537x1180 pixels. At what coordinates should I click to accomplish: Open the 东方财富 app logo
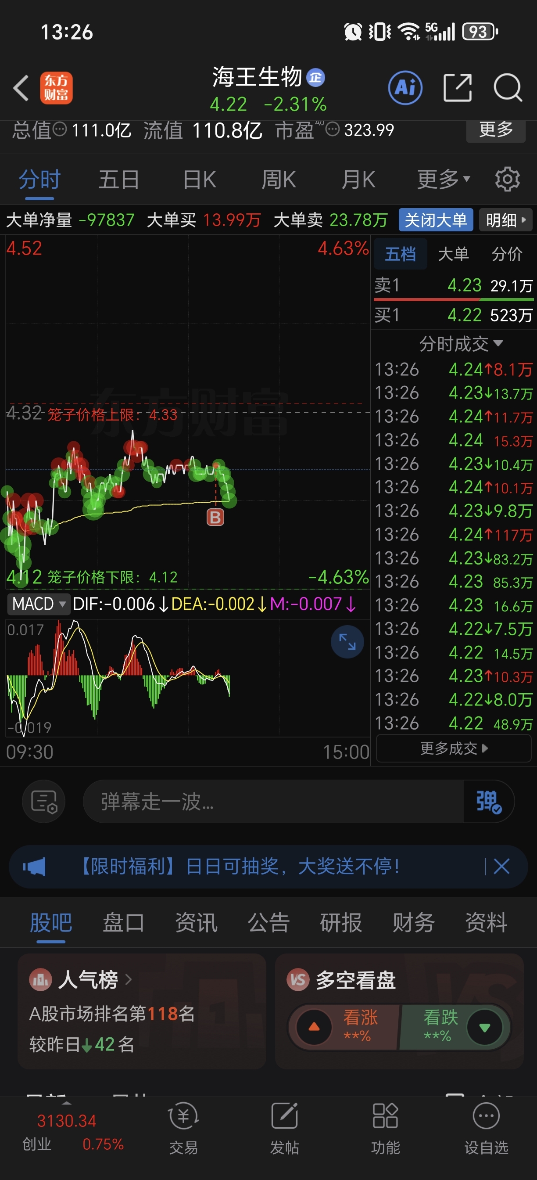pos(56,87)
